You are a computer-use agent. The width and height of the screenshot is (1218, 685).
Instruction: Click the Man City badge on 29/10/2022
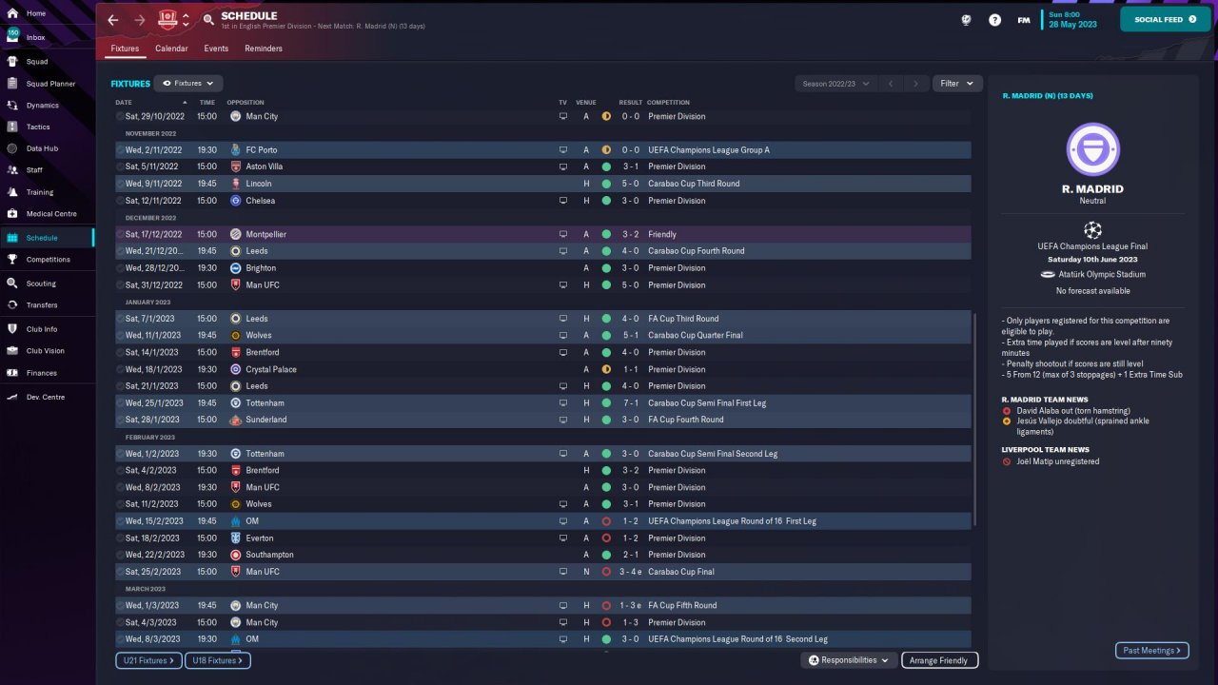click(x=236, y=116)
